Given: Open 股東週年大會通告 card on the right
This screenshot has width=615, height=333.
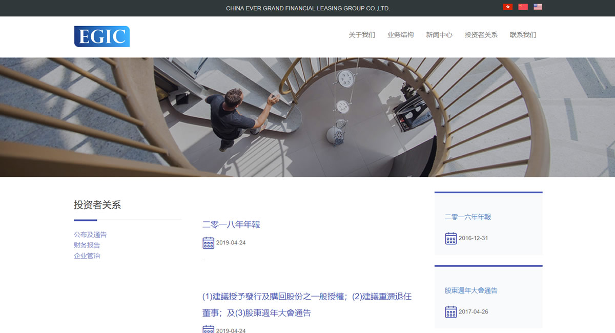Looking at the screenshot, I should 470,290.
